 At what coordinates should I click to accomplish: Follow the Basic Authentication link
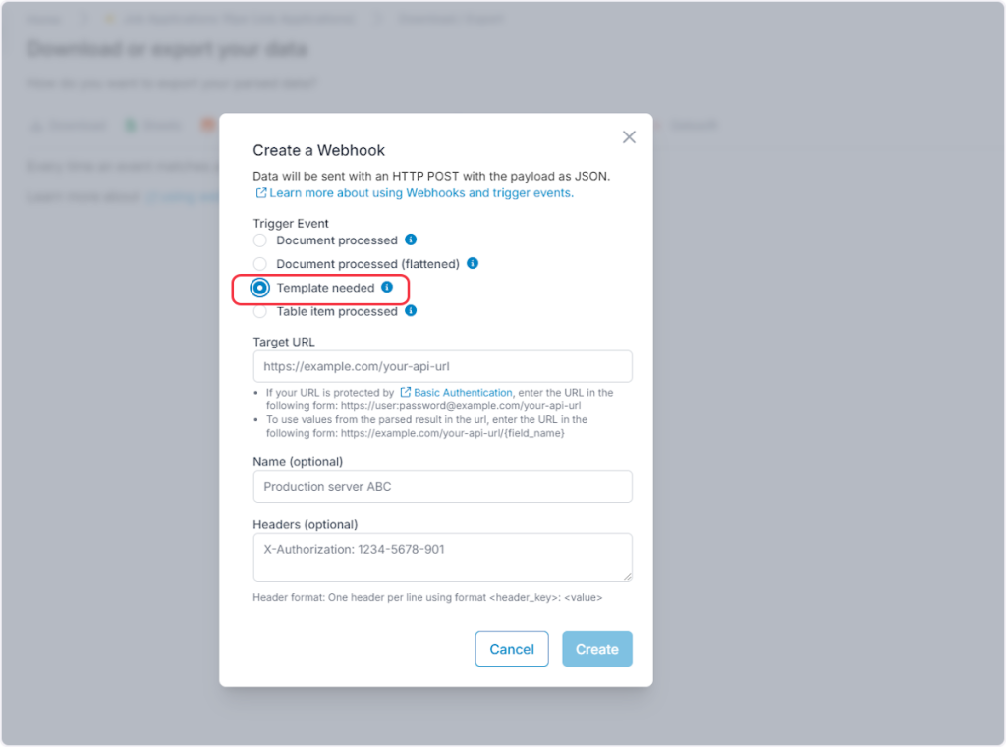pos(463,393)
